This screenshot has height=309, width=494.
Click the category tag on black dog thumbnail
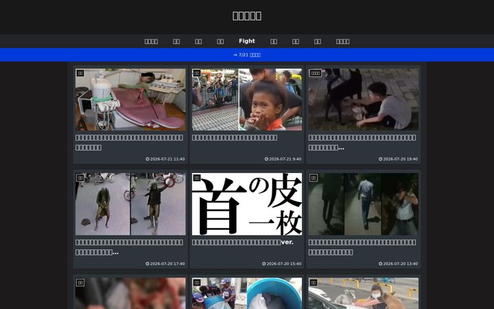316,73
